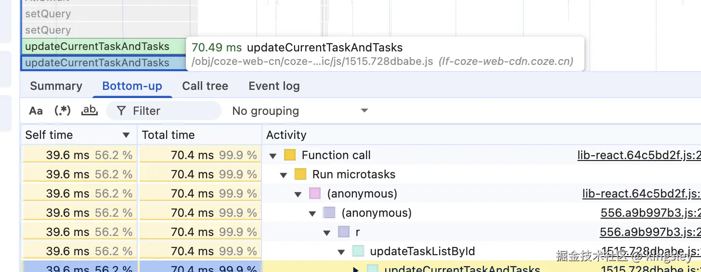Click the funnel icon in Filter box
Image resolution: width=701 pixels, height=272 pixels.
coord(122,111)
